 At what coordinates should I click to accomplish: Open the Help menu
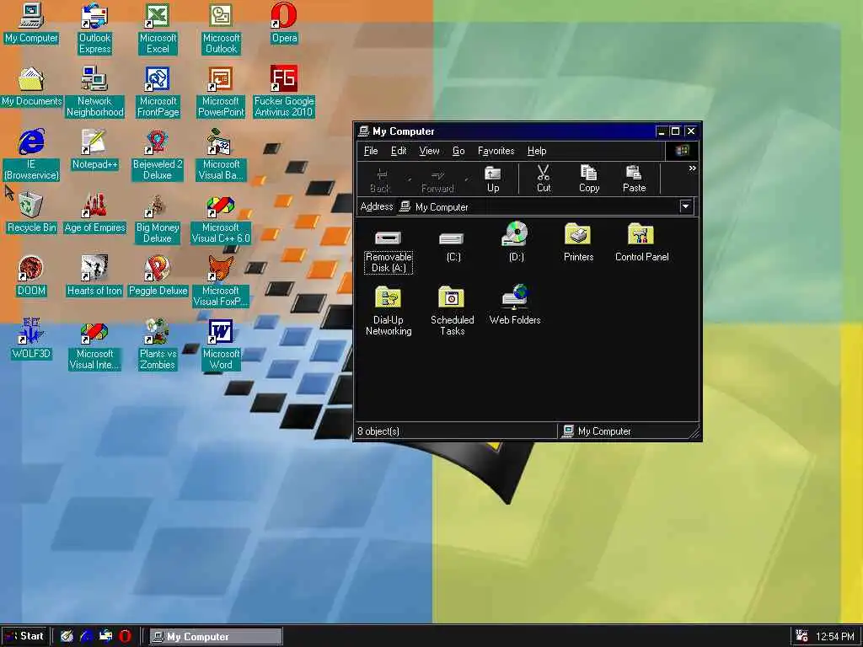coord(537,151)
